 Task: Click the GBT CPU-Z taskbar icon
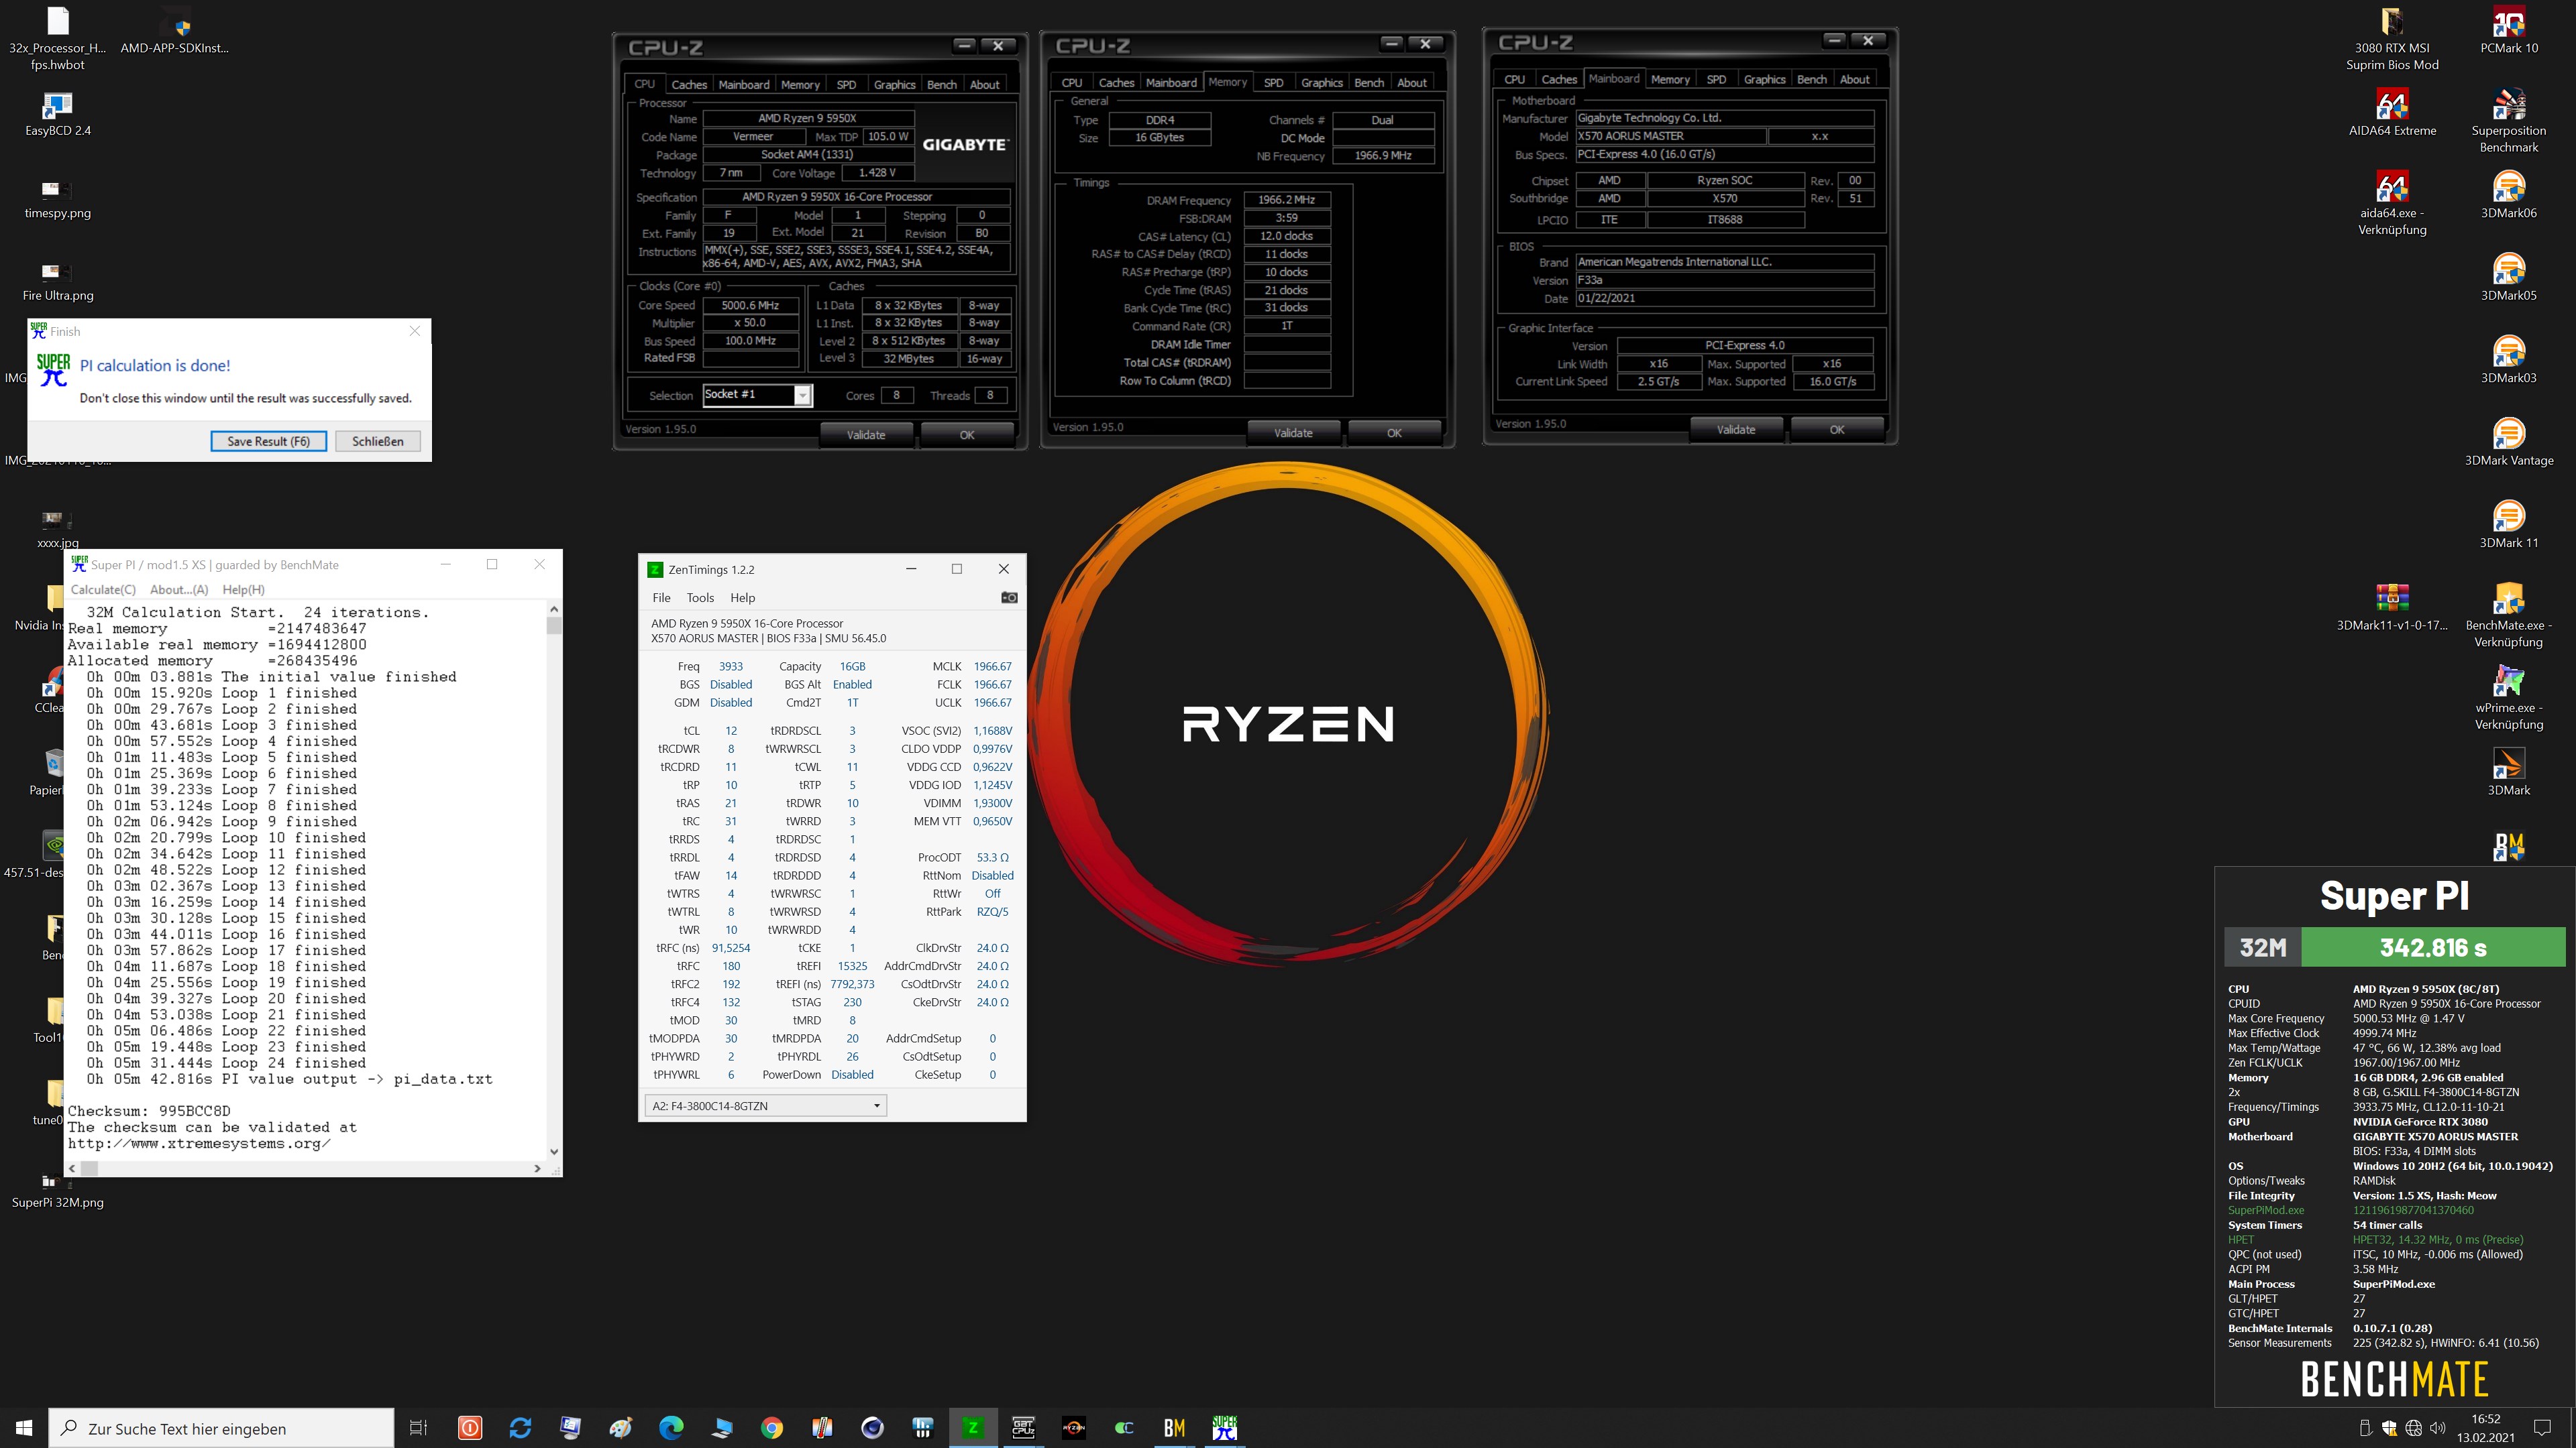(x=1023, y=1428)
